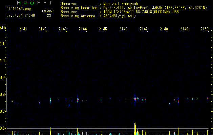Click the Observer field label
This screenshot has width=213, height=135.
[69, 4]
